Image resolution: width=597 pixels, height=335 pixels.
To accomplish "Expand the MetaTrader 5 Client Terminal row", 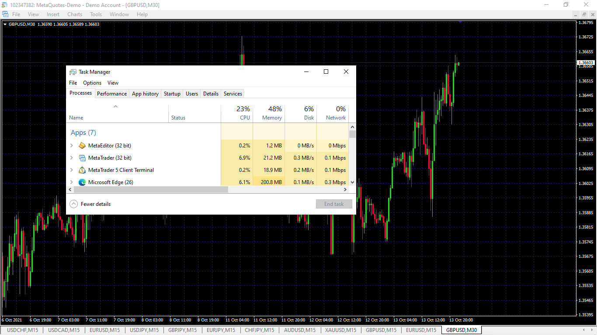I will [x=72, y=170].
